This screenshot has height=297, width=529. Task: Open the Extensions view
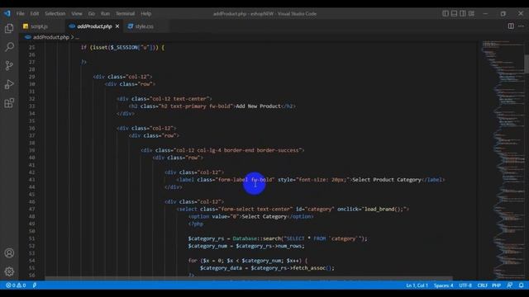tap(9, 102)
